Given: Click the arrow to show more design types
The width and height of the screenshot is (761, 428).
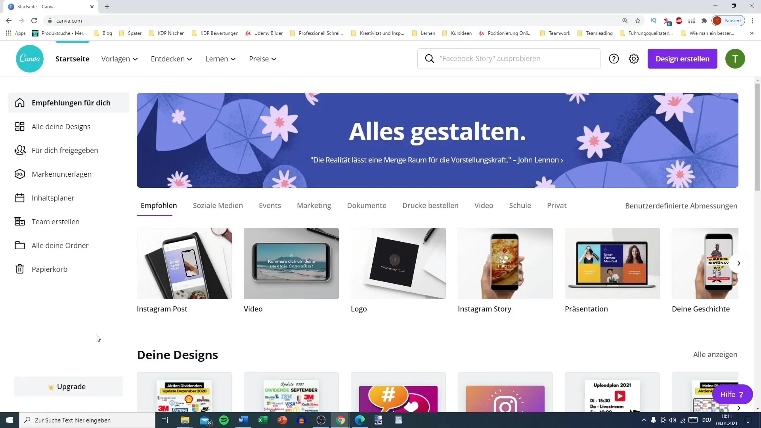Looking at the screenshot, I should (x=738, y=264).
